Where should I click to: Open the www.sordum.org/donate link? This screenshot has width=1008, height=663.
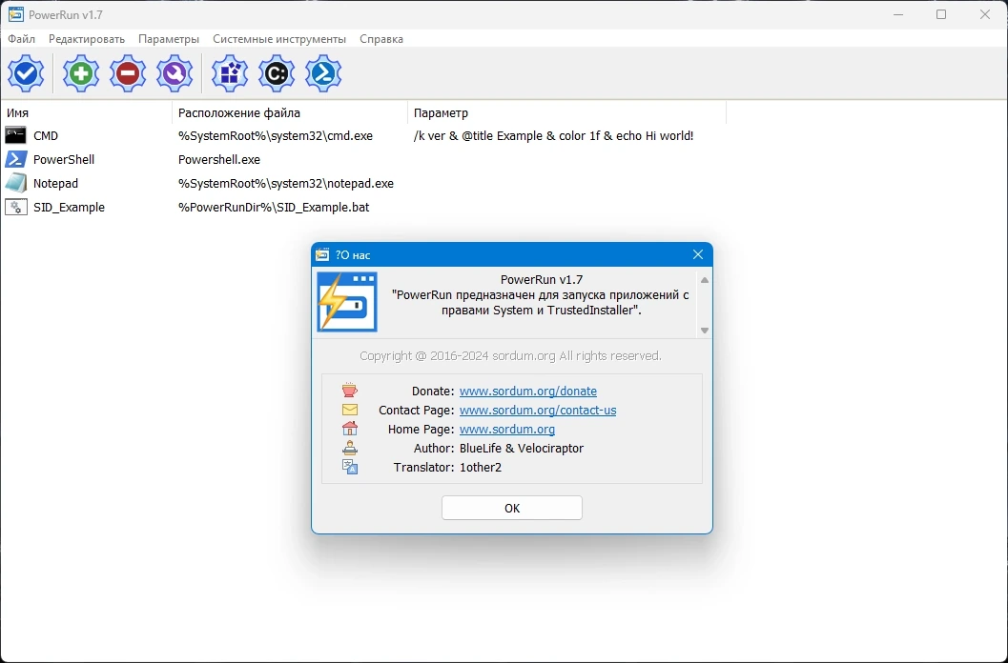coord(527,392)
